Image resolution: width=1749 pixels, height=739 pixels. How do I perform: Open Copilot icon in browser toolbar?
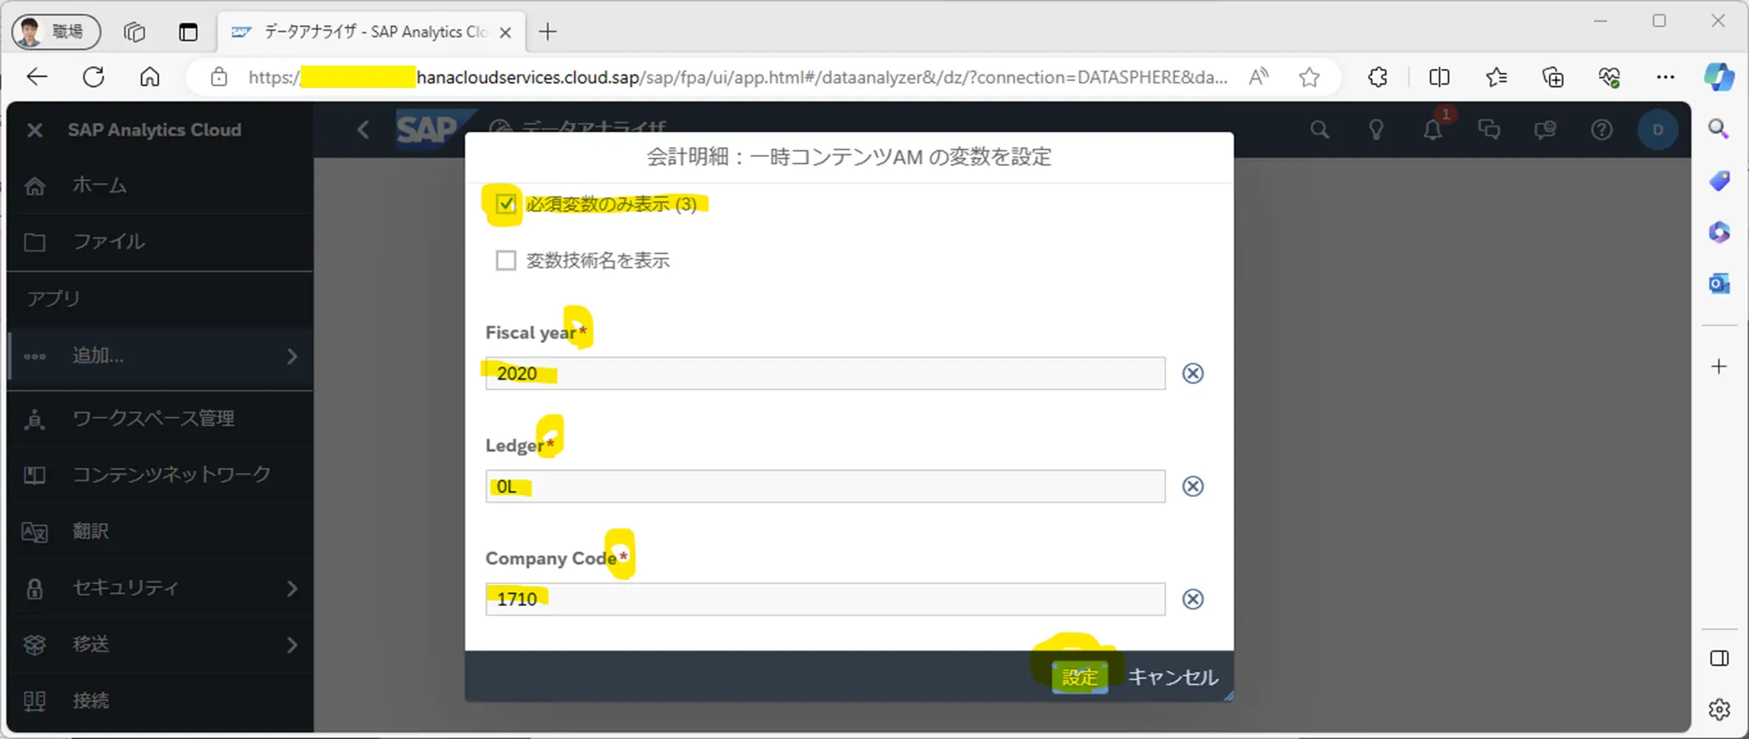[1719, 77]
